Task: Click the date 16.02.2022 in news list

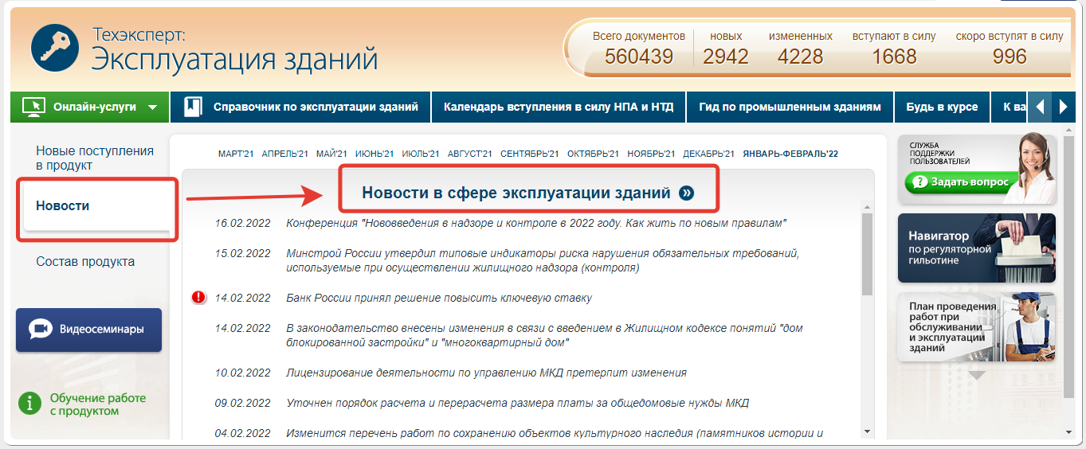Action: click(243, 223)
